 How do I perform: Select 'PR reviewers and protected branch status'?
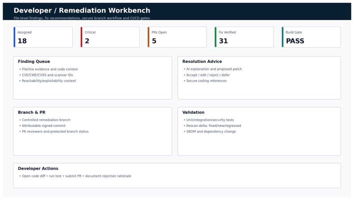[55, 132]
